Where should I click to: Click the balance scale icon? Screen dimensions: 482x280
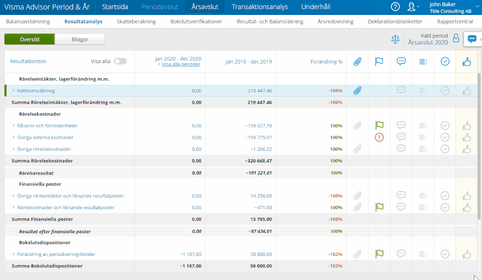(x=396, y=39)
